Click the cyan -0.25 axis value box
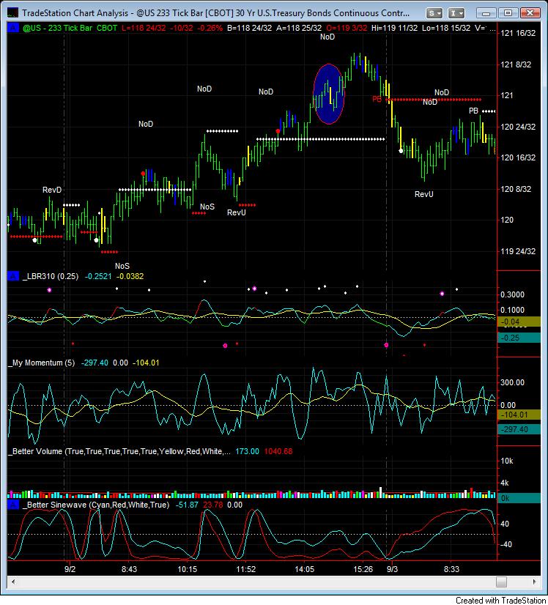The width and height of the screenshot is (548, 605). tap(518, 338)
